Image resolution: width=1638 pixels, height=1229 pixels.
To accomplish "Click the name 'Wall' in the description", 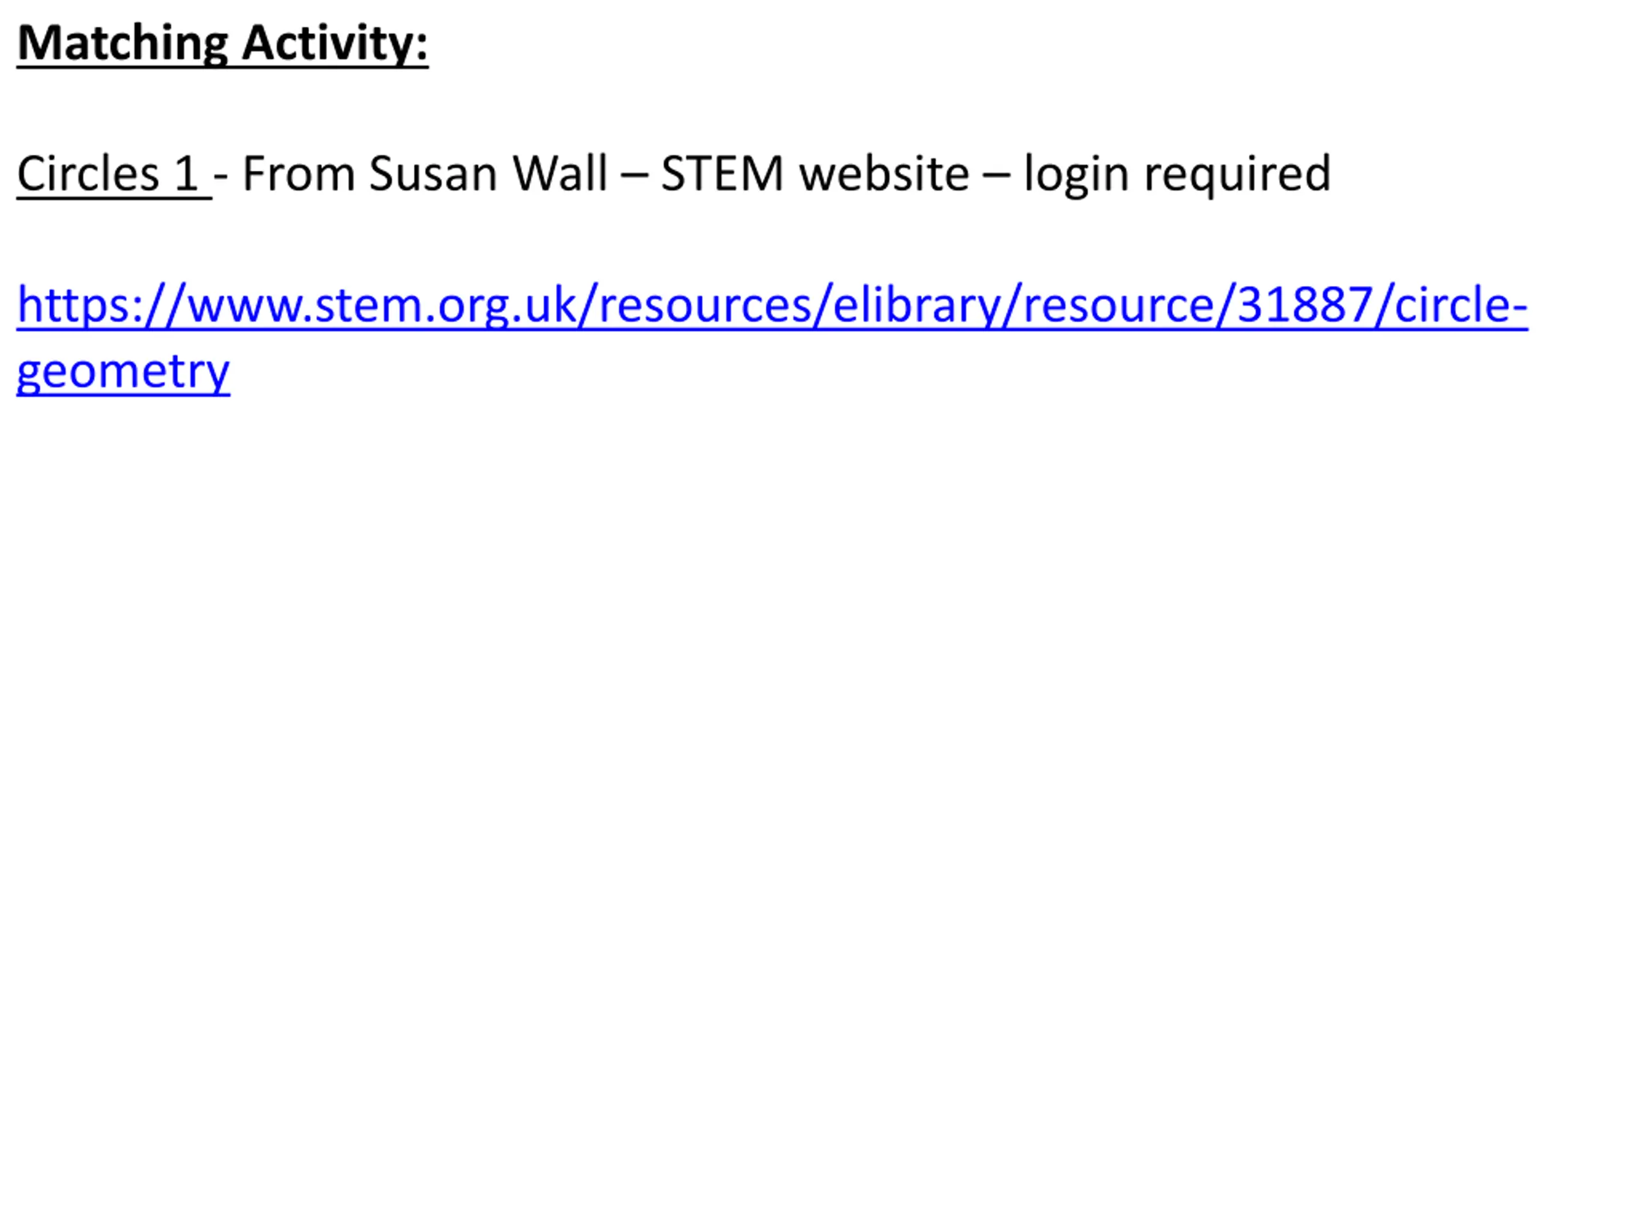I will pyautogui.click(x=560, y=174).
